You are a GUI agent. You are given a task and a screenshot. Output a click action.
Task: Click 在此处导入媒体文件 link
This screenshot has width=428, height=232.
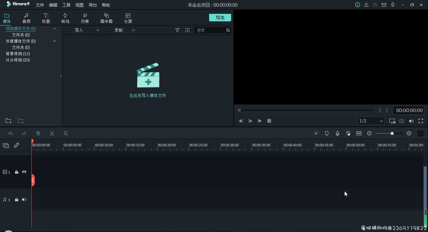[147, 95]
